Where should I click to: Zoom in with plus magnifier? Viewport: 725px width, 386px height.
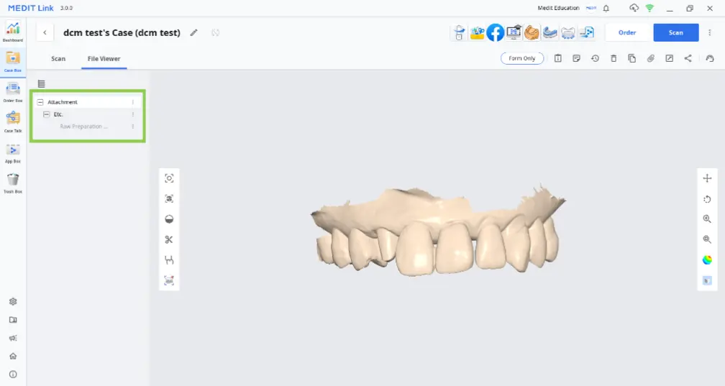pyautogui.click(x=707, y=219)
